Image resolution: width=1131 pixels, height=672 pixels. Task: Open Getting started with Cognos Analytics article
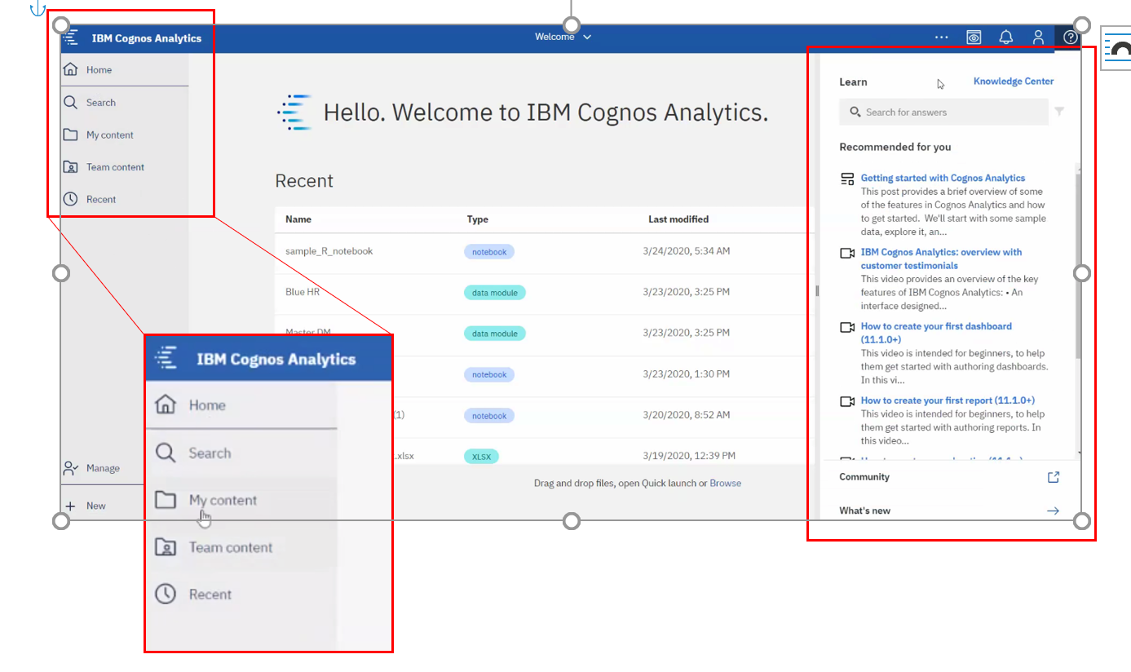tap(943, 178)
